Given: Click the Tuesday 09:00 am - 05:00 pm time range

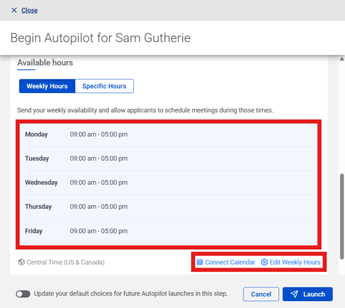Looking at the screenshot, I should pos(99,158).
